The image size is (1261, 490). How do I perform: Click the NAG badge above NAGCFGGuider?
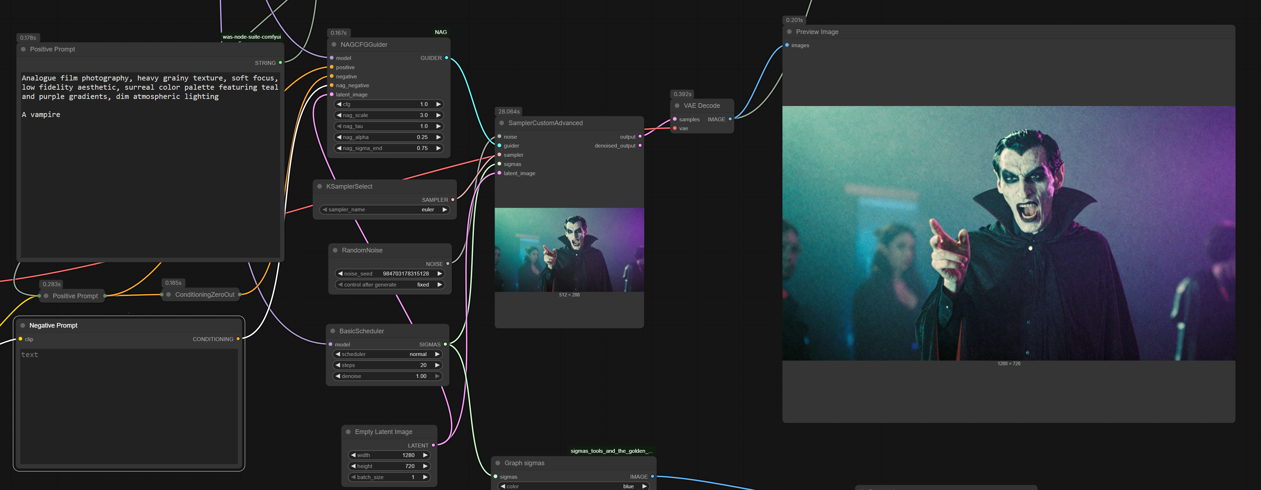click(441, 32)
